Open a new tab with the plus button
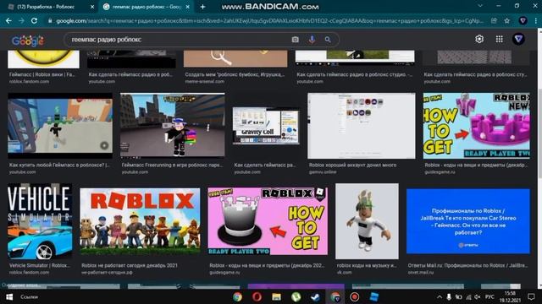The height and width of the screenshot is (304, 542). [x=203, y=7]
